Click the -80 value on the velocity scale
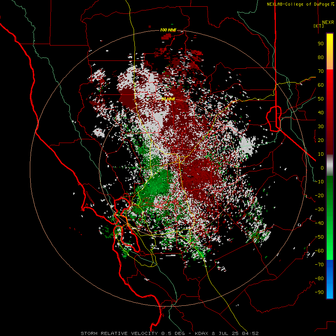 coord(319,279)
